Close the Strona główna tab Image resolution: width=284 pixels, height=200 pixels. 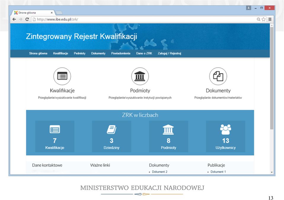click(x=52, y=13)
